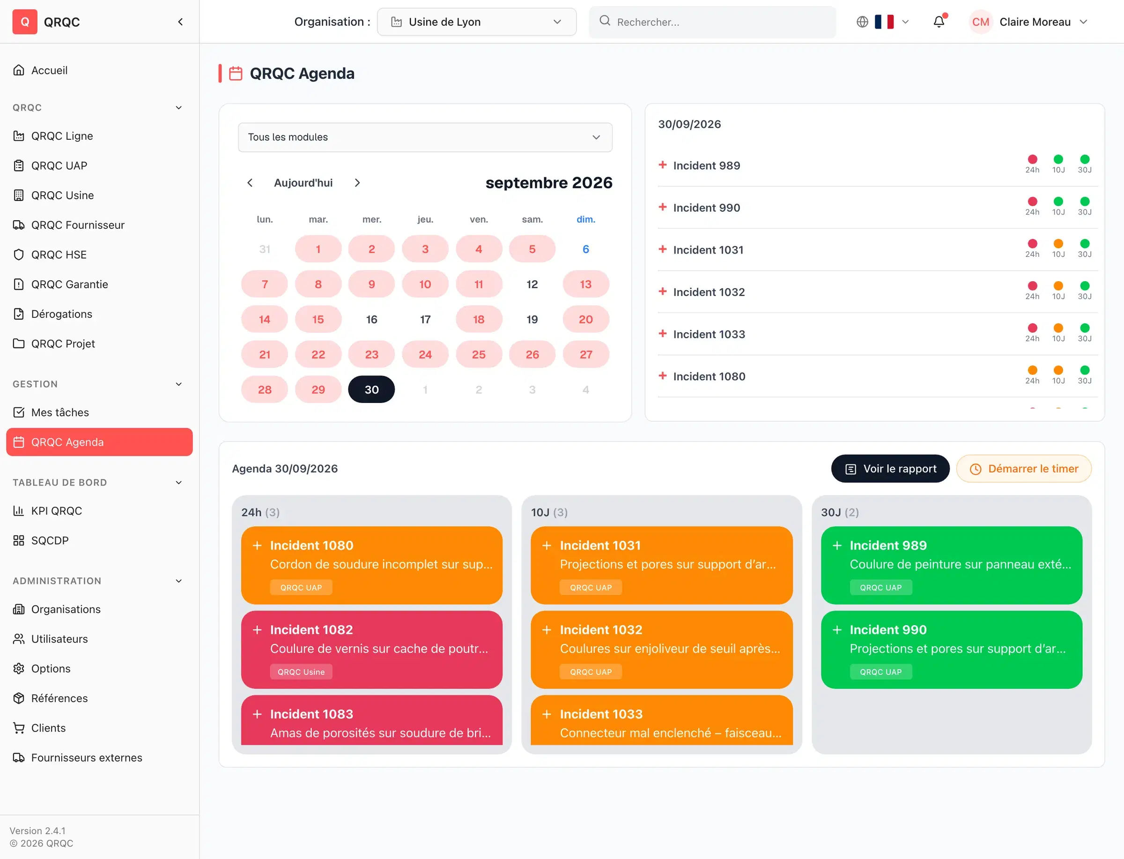Viewport: 1124px width, 859px height.
Task: Collapse the sidebar with the left chevron
Action: [x=180, y=22]
